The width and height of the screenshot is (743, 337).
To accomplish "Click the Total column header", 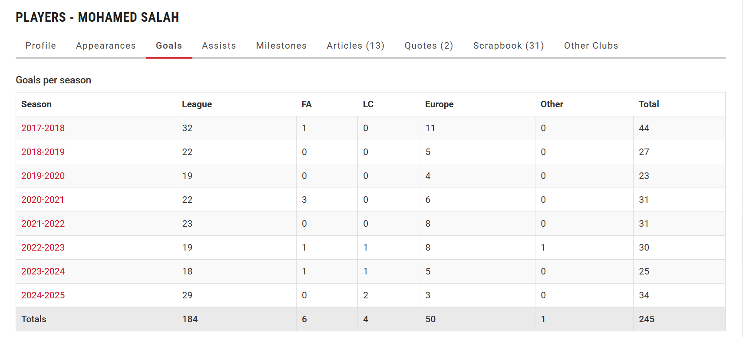I will pyautogui.click(x=649, y=104).
